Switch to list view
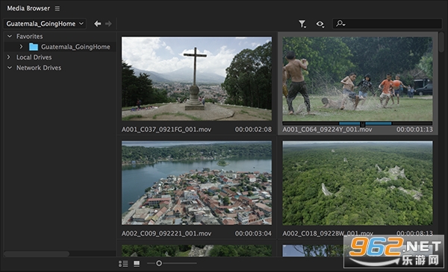The width and height of the screenshot is (448, 272). pyautogui.click(x=123, y=264)
